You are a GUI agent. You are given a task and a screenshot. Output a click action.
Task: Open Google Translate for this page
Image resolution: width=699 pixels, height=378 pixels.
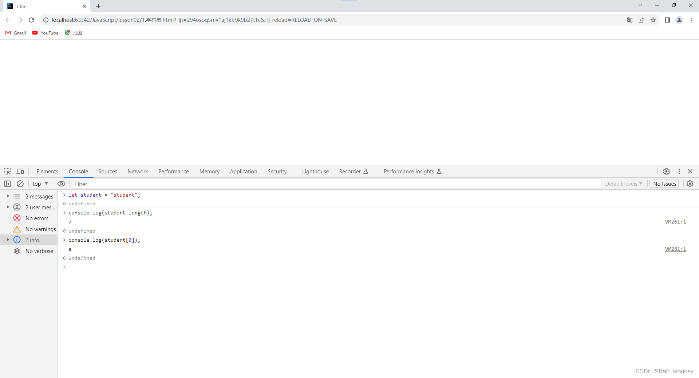630,20
